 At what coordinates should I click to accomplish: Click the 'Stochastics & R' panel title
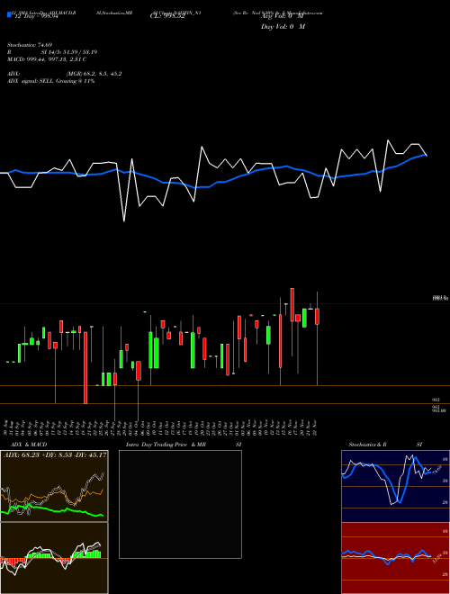click(x=367, y=445)
